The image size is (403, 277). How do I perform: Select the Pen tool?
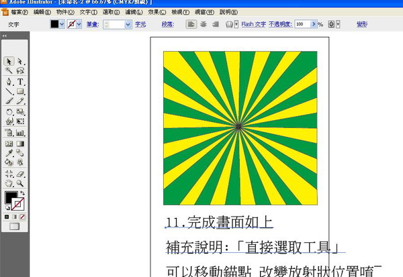coord(9,82)
